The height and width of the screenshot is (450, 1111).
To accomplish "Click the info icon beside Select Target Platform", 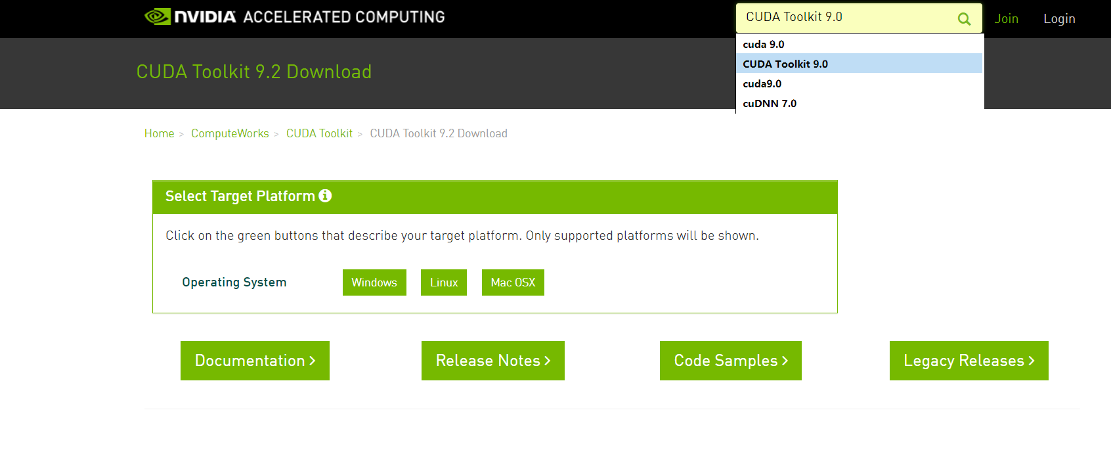I will (x=325, y=196).
